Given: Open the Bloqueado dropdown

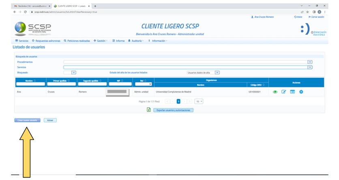Looking at the screenshot, I should (x=73, y=73).
